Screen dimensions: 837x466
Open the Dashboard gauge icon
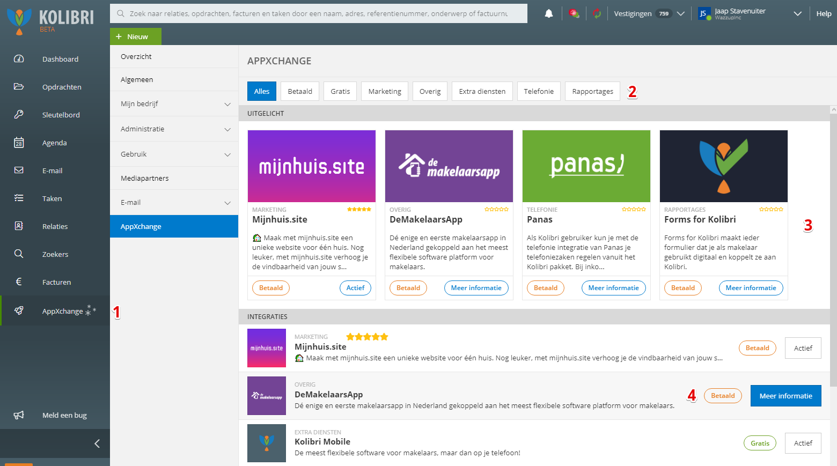19,59
